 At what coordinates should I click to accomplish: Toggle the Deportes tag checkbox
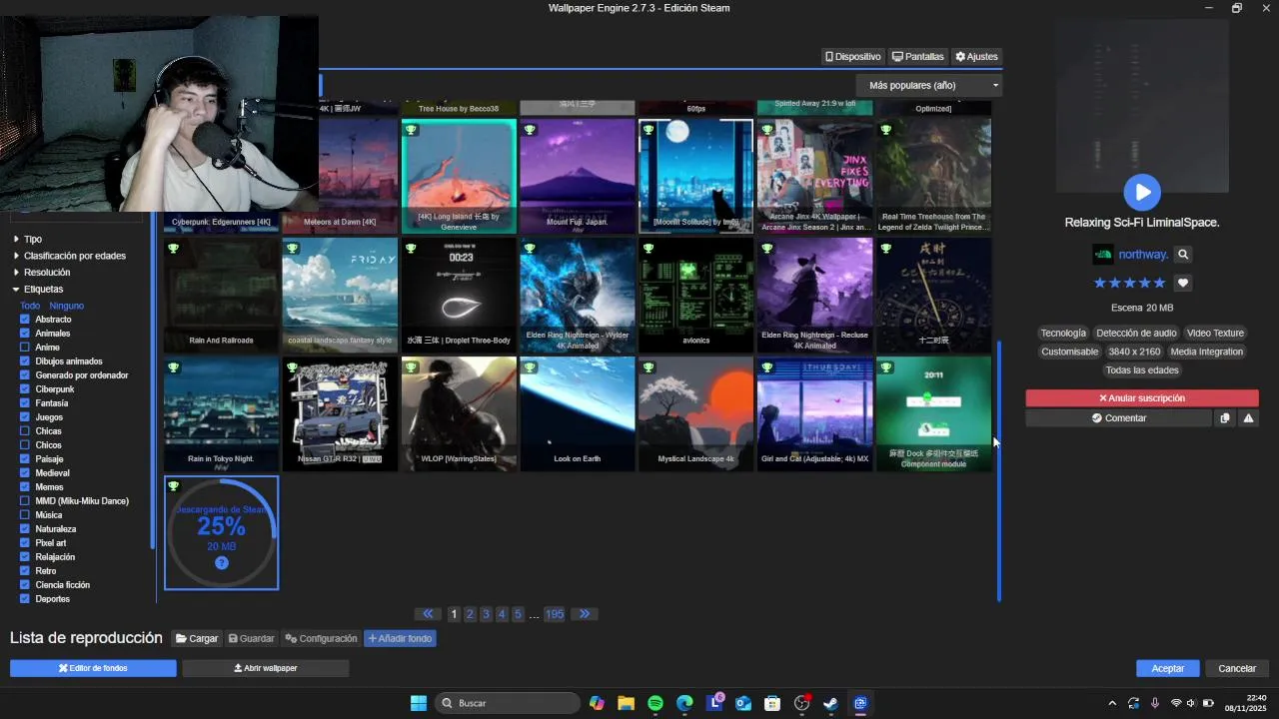click(x=25, y=599)
